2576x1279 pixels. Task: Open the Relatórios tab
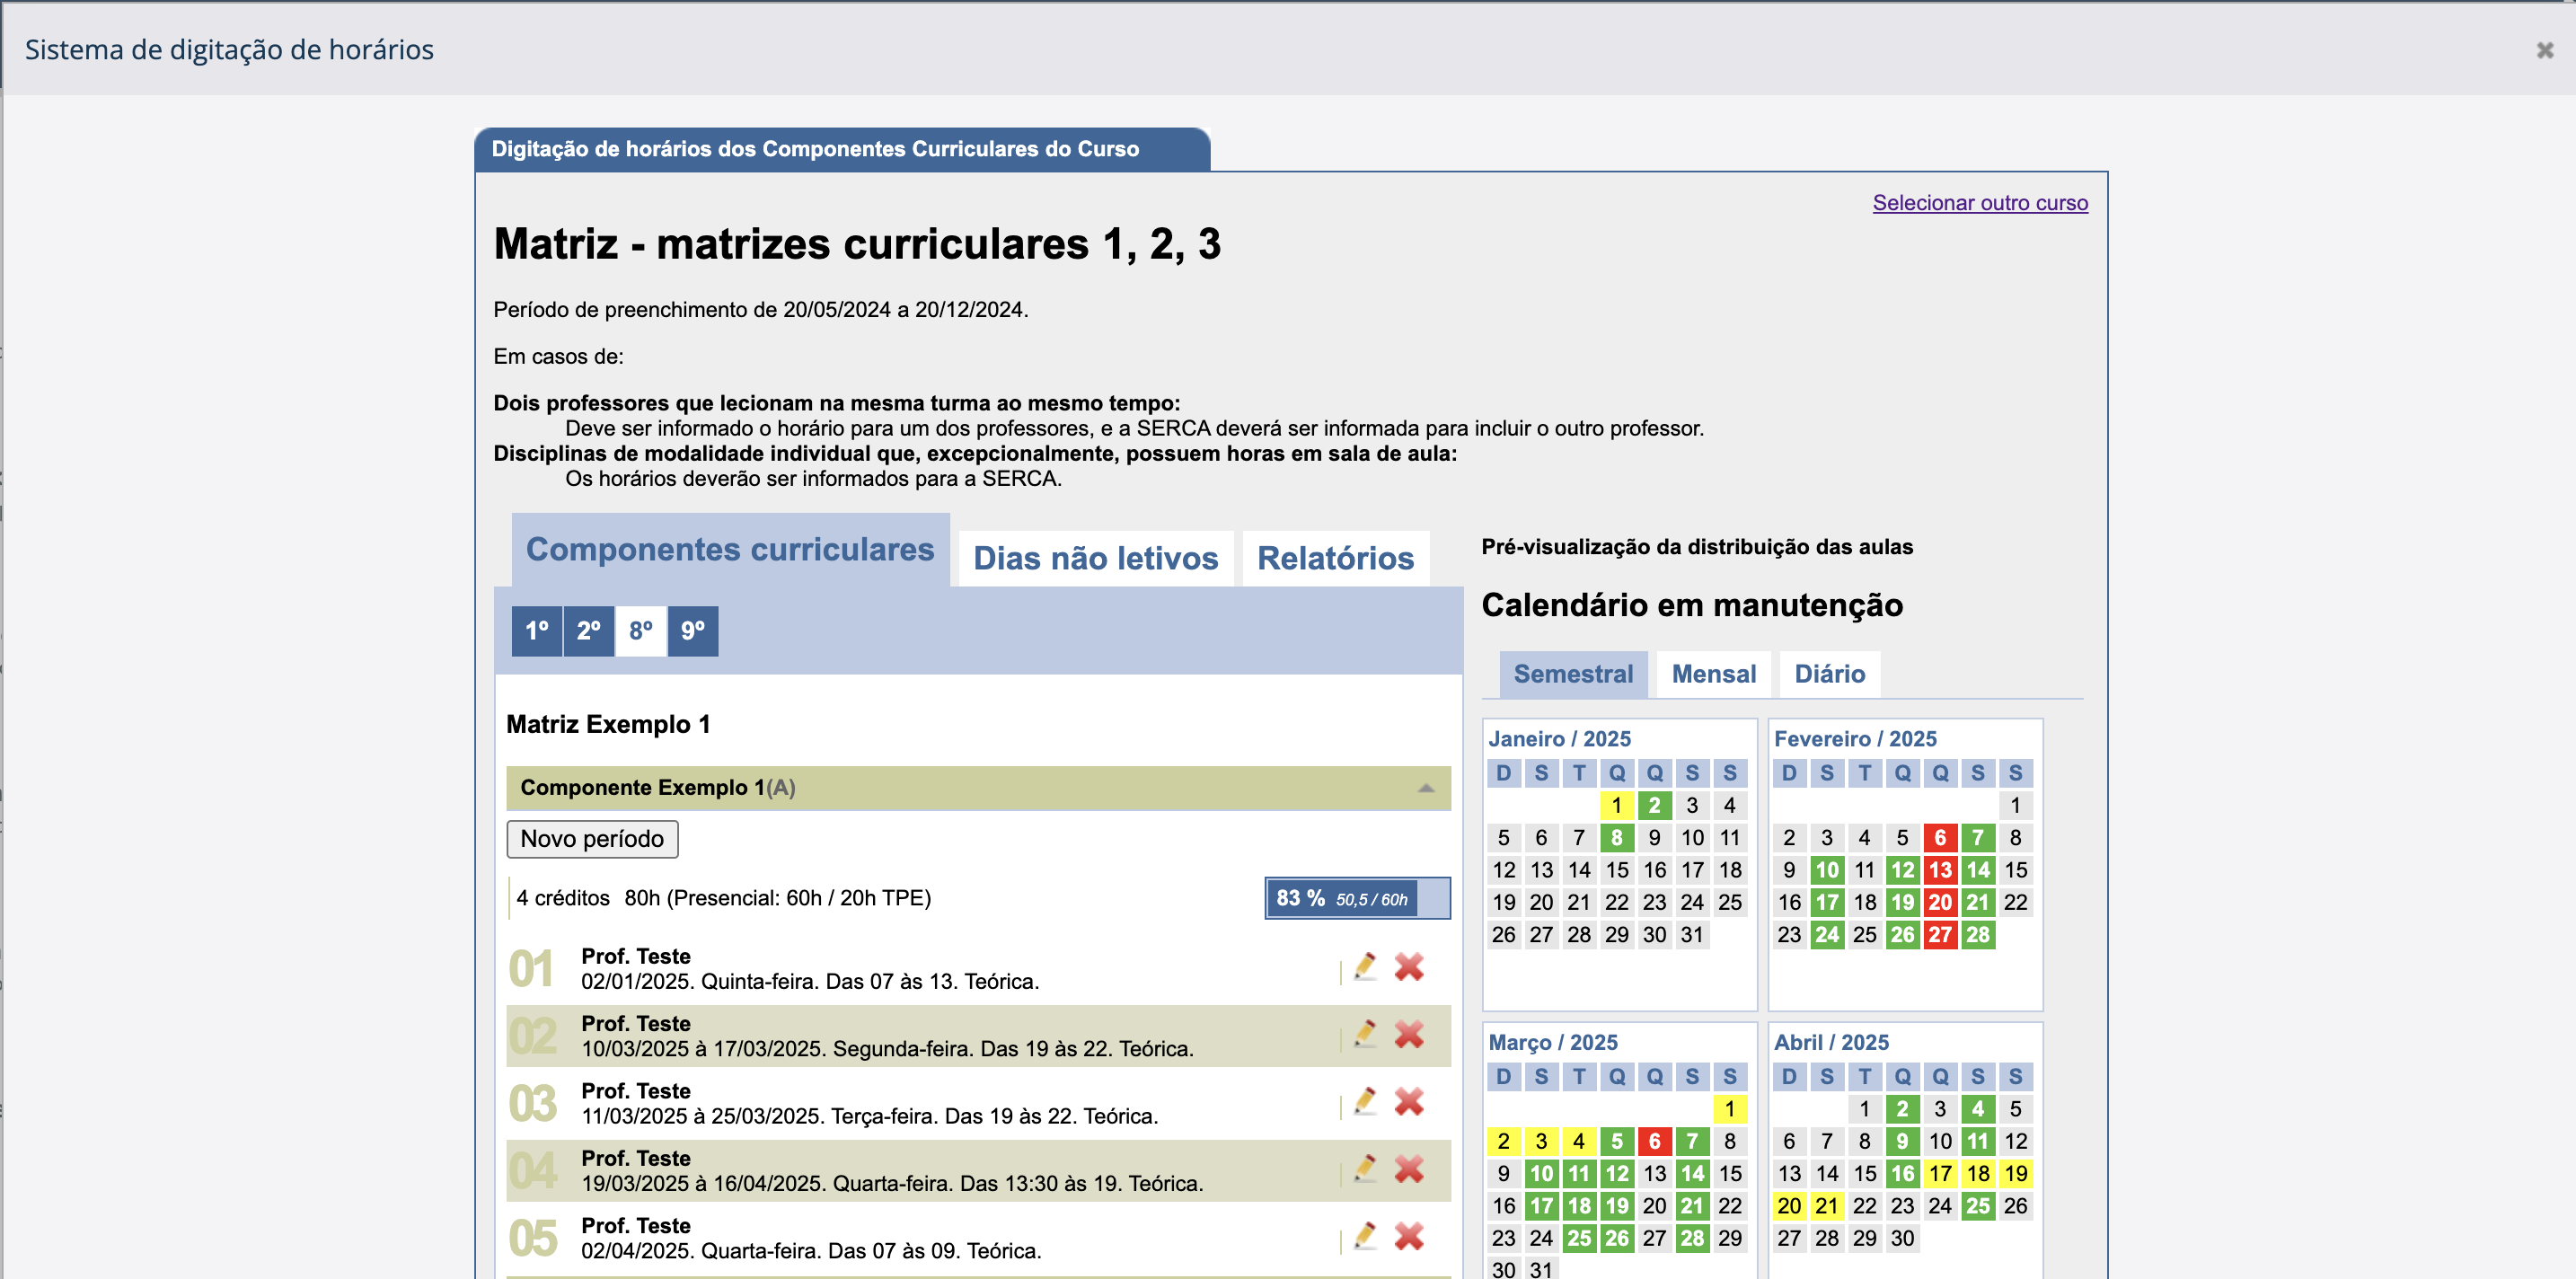pyautogui.click(x=1335, y=558)
